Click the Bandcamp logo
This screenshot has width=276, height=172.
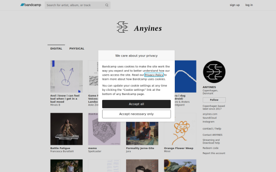click(31, 5)
